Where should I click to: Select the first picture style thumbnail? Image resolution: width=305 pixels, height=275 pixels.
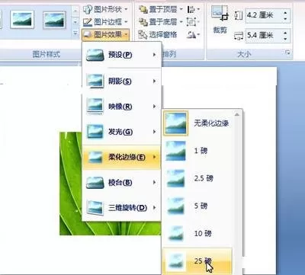pyautogui.click(x=22, y=19)
